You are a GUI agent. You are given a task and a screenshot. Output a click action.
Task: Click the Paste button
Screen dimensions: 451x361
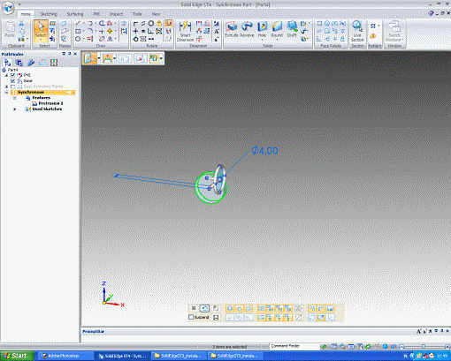click(10, 30)
